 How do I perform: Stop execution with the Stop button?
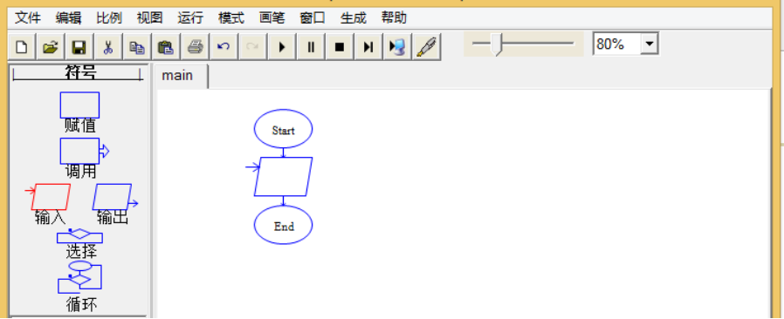[x=340, y=47]
